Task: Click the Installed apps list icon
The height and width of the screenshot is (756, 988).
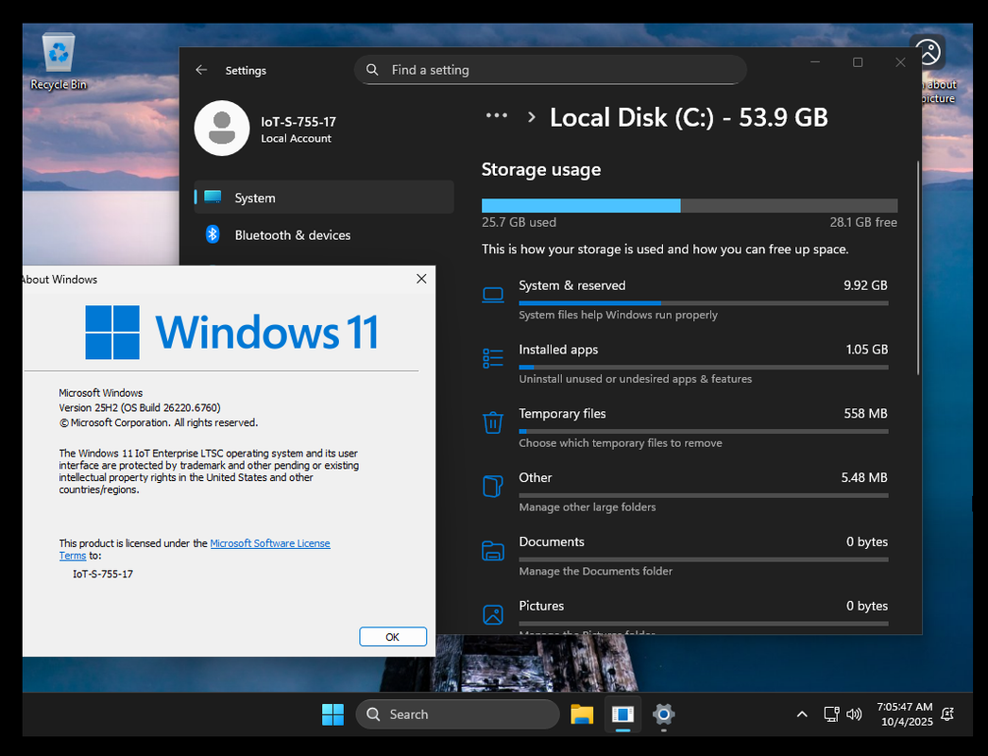Action: (493, 358)
